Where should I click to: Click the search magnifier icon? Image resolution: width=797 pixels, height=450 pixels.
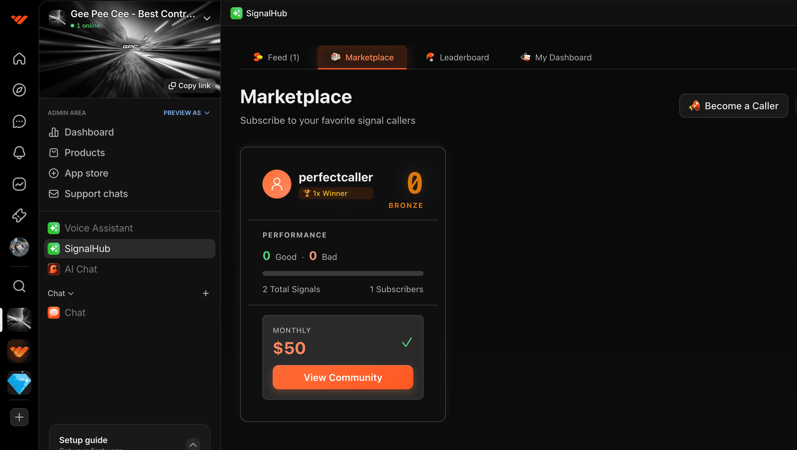[x=19, y=286]
